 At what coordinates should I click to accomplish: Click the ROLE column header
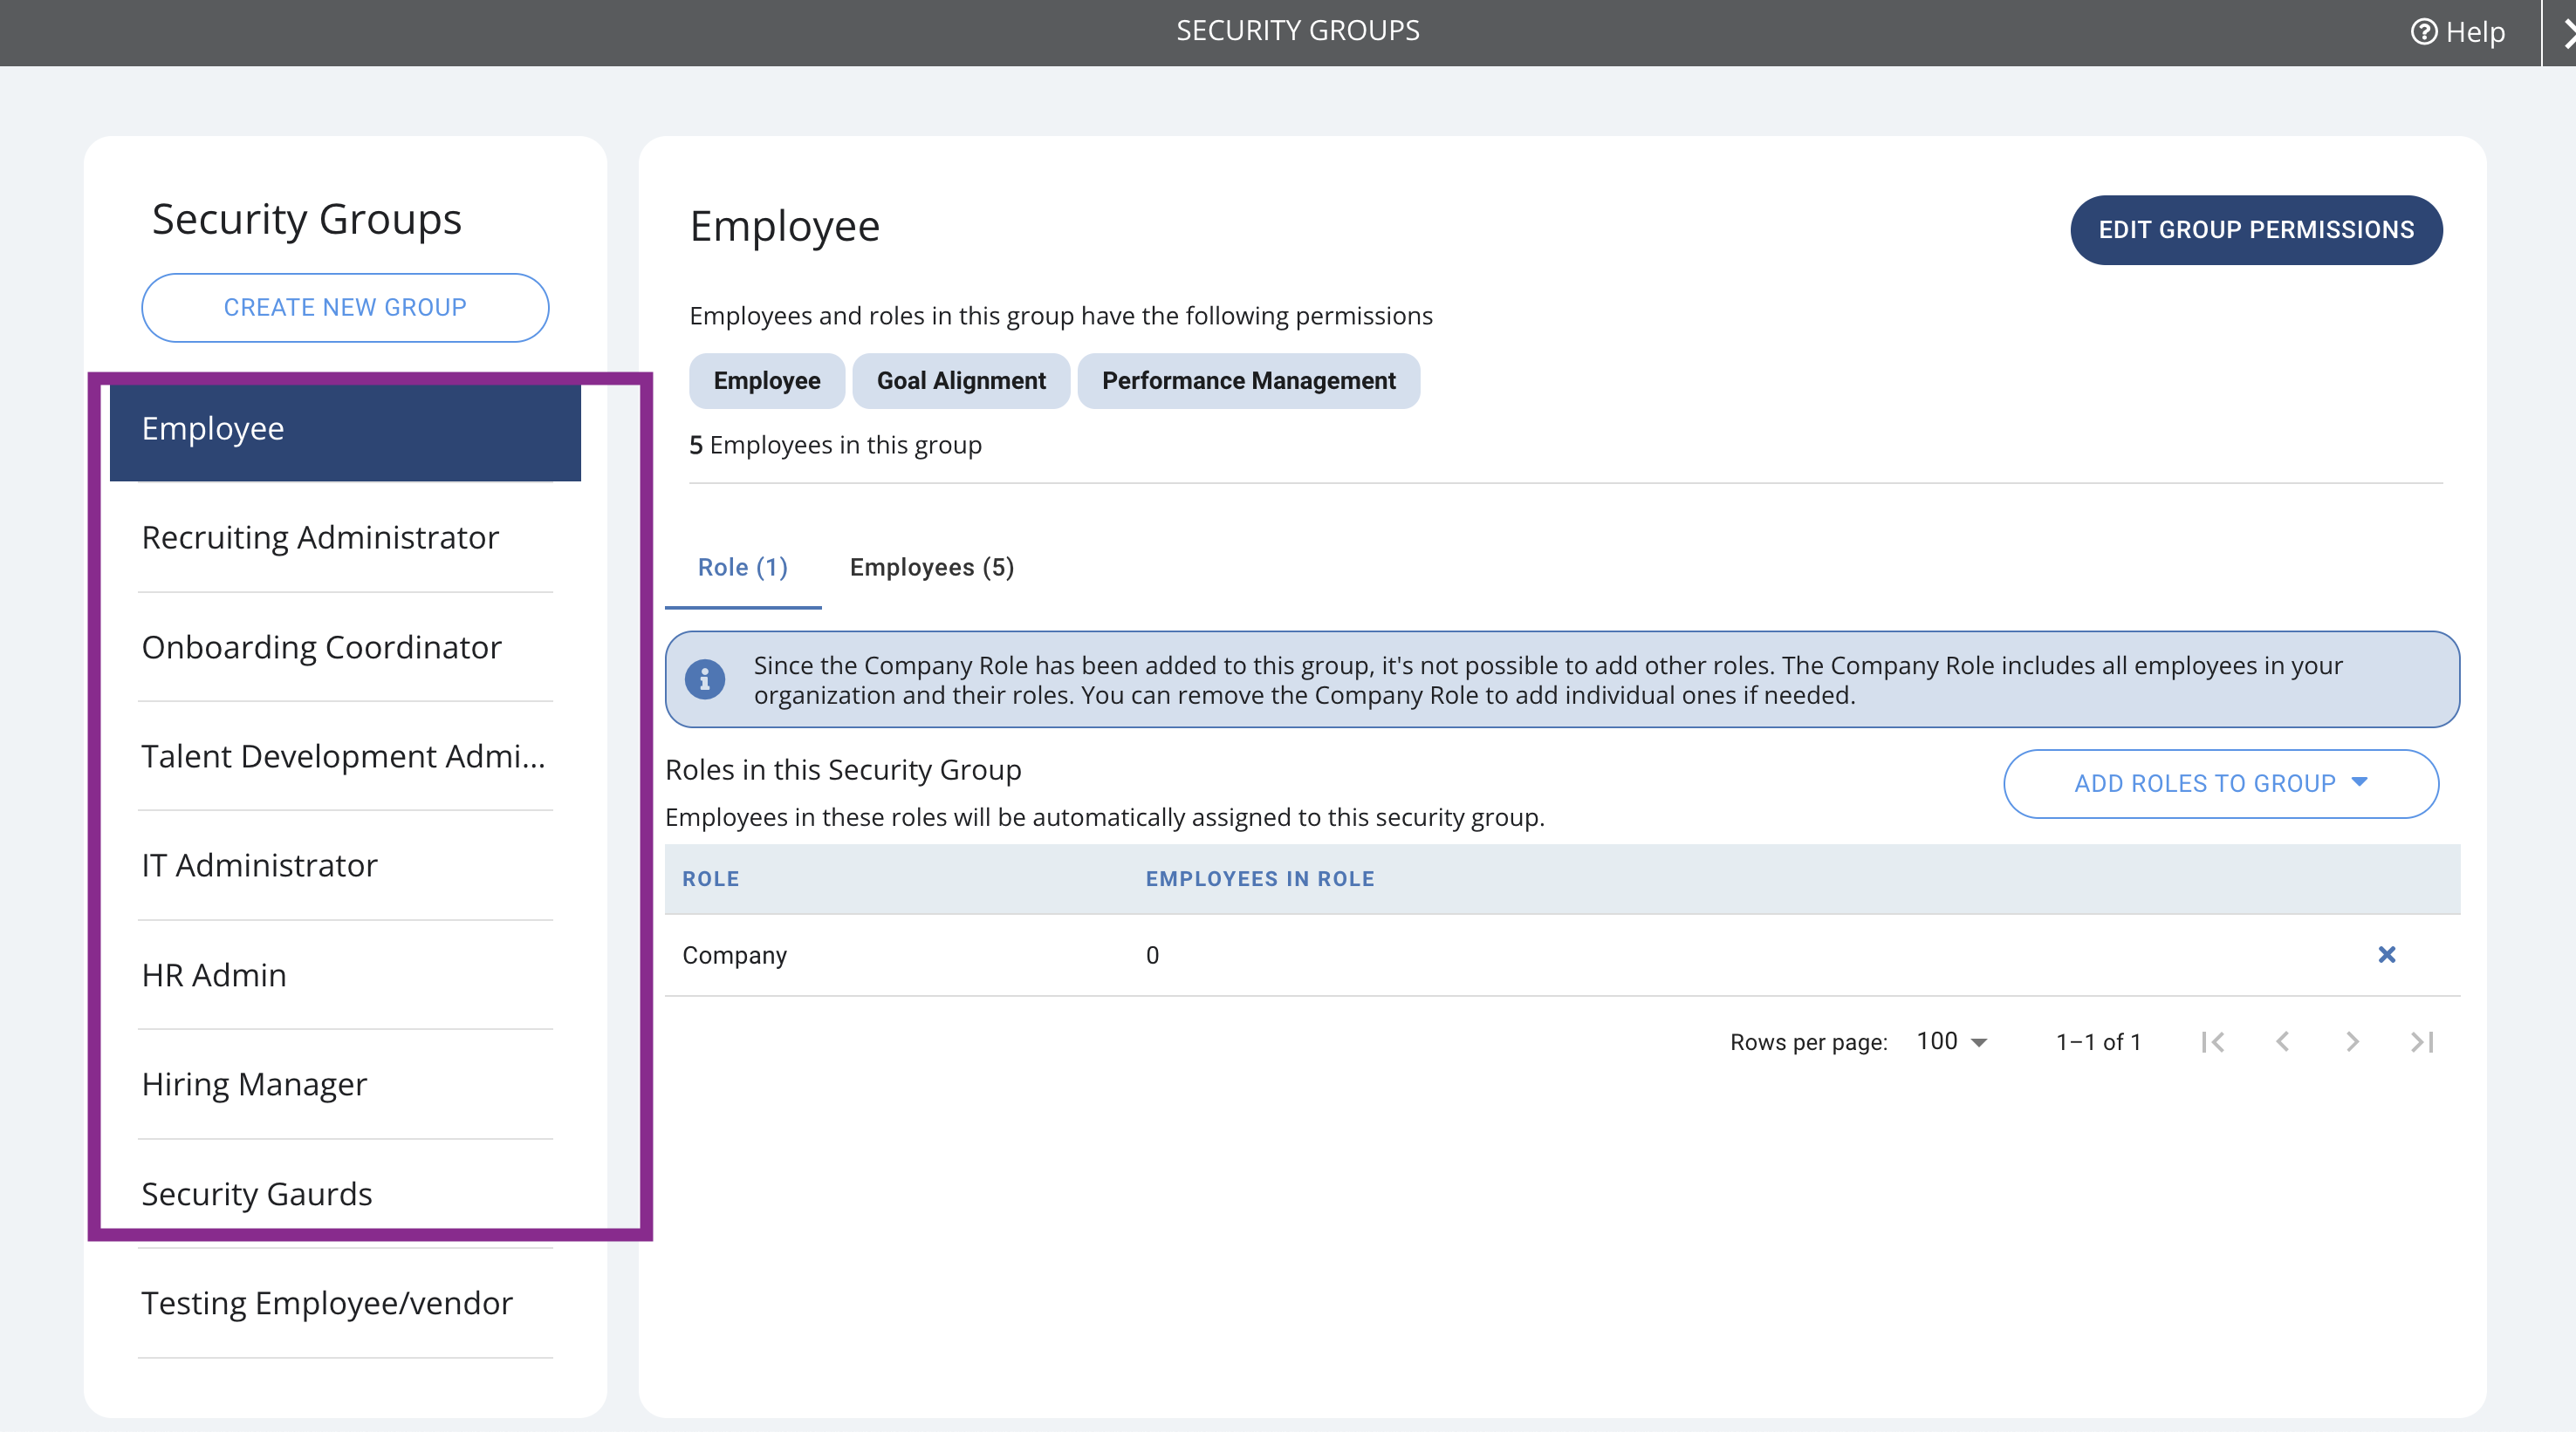tap(711, 879)
